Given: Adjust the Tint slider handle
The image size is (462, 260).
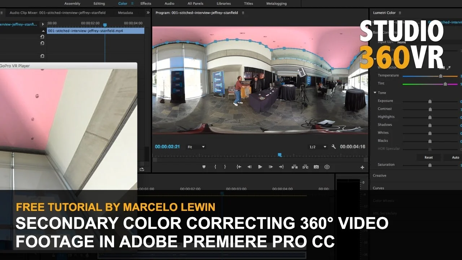Looking at the screenshot, I should click(x=445, y=84).
